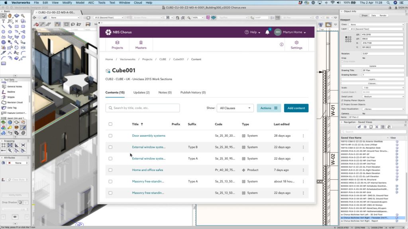408x229 pixels.
Task: Click the Wi-Fi icon in the menu bar
Action: [333, 3]
